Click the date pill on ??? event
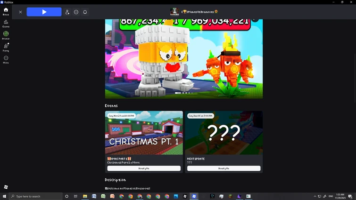Screen dimensions: 356x200 (x=201, y=116)
